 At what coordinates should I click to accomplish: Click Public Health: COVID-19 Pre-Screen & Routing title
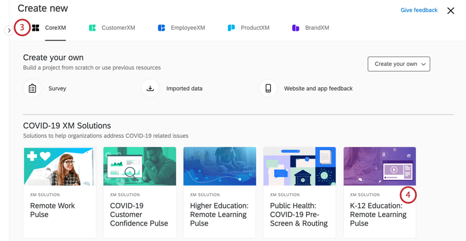(299, 215)
